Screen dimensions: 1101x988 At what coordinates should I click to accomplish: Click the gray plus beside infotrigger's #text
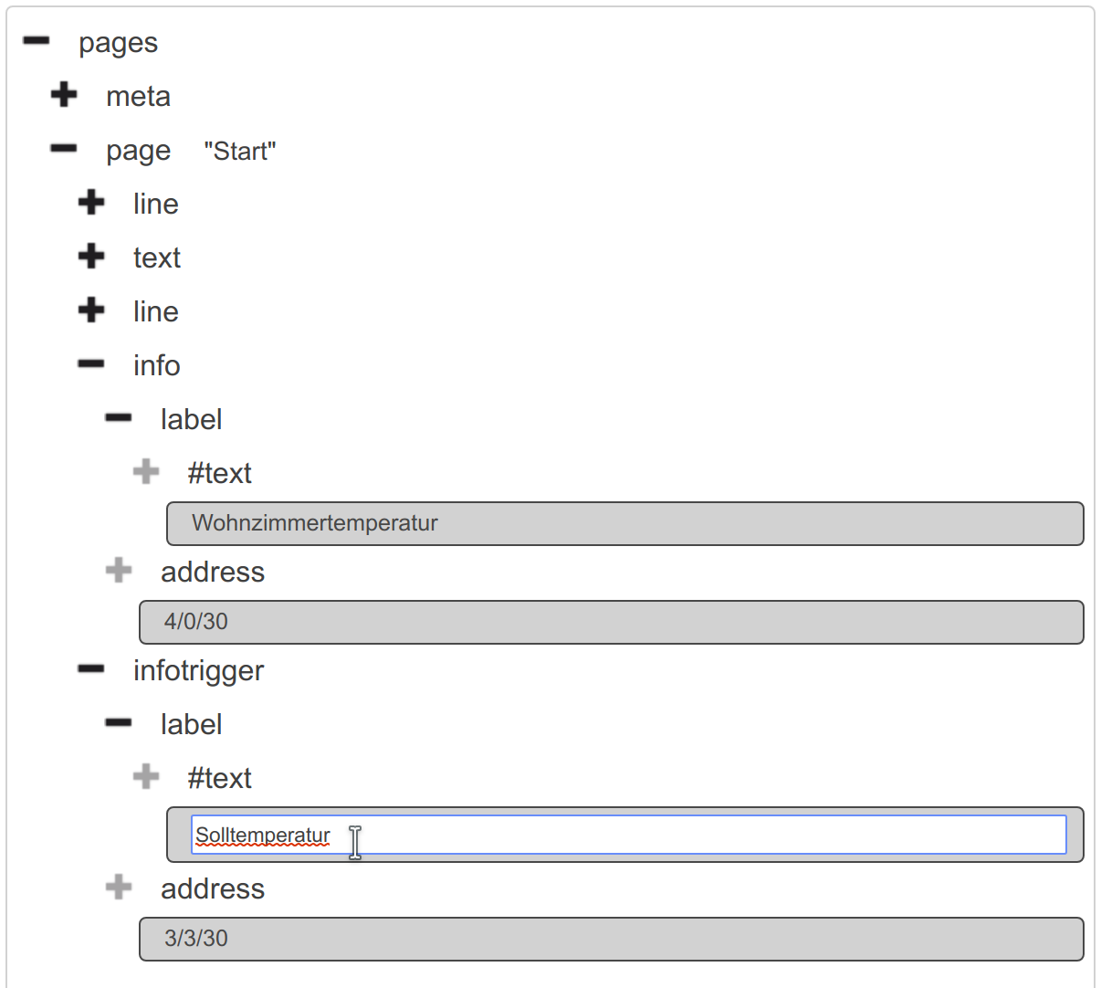pos(146,777)
